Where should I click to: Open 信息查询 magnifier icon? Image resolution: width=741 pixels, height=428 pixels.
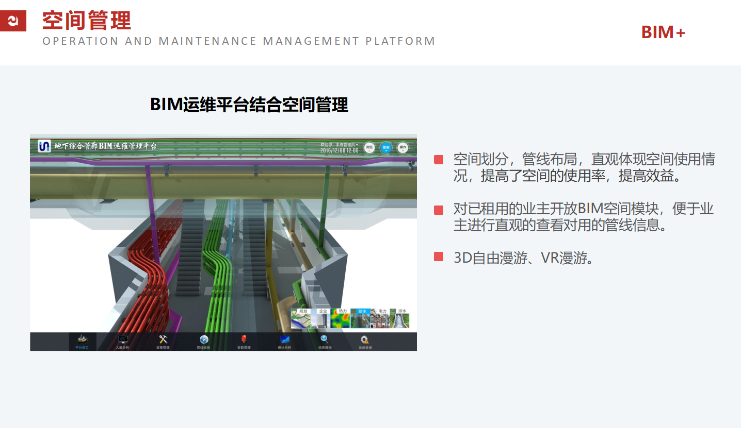pos(325,341)
